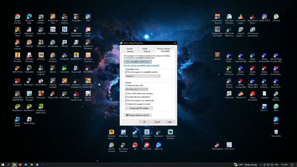Open the Unity Hub desktop icon
297x167 pixels.
coord(229,95)
